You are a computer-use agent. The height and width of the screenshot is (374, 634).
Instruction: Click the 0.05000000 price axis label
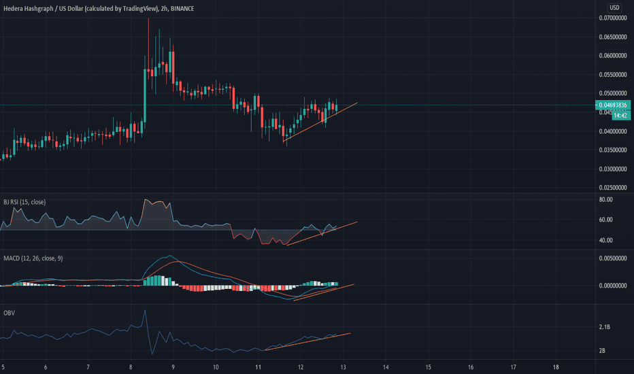[612, 93]
